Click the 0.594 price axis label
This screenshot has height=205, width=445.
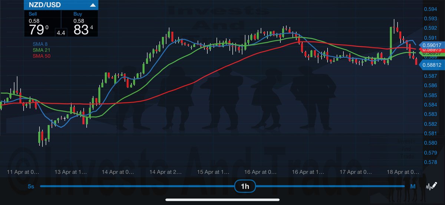[x=430, y=9]
